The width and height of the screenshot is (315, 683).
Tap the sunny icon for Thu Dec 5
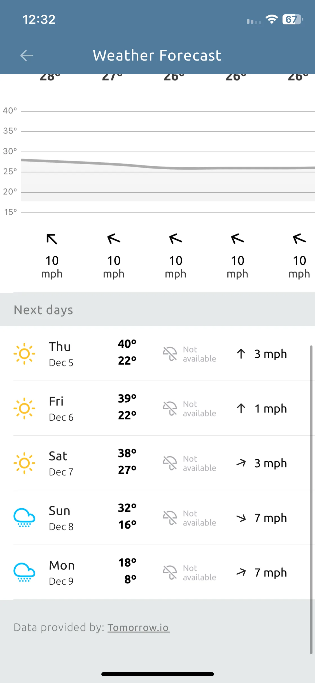tap(24, 354)
